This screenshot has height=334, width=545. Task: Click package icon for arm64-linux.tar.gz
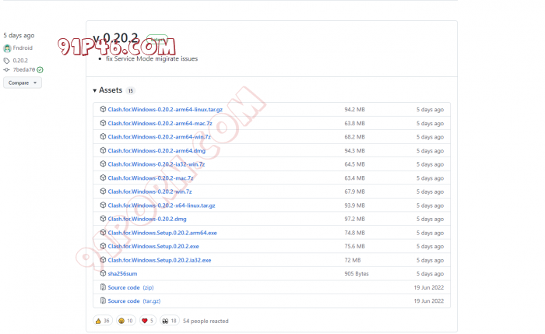click(103, 110)
